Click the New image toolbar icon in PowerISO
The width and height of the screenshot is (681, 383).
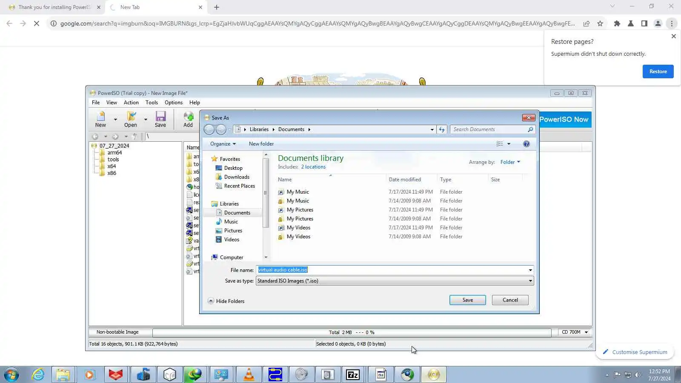(x=101, y=119)
